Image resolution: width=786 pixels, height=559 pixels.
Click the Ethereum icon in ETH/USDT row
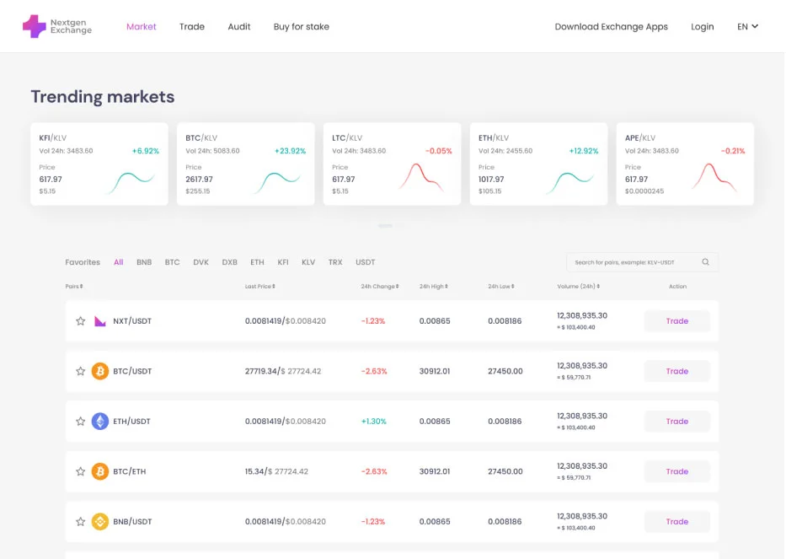[x=100, y=422]
